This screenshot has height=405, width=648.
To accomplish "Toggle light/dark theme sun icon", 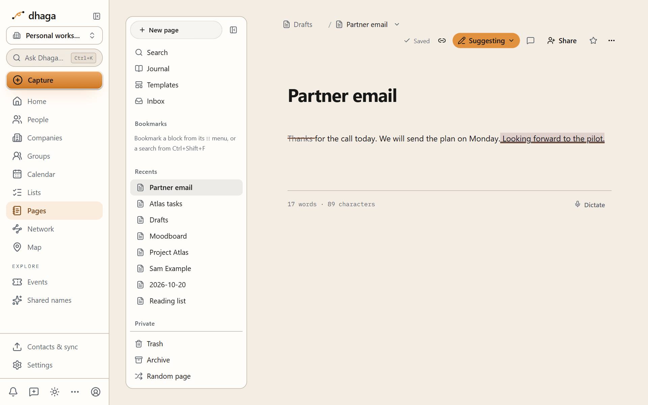I will [x=55, y=392].
